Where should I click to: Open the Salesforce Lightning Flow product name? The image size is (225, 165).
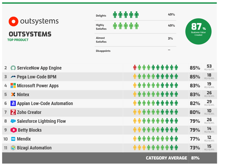click(41, 121)
